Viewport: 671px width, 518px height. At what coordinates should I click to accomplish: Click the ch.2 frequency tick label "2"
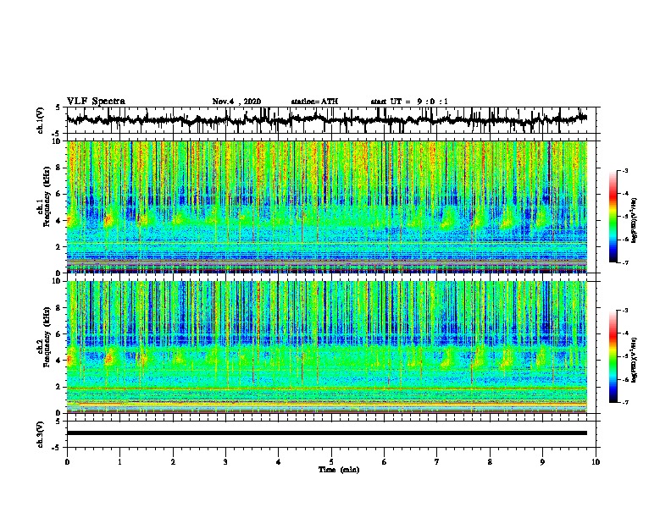59,387
